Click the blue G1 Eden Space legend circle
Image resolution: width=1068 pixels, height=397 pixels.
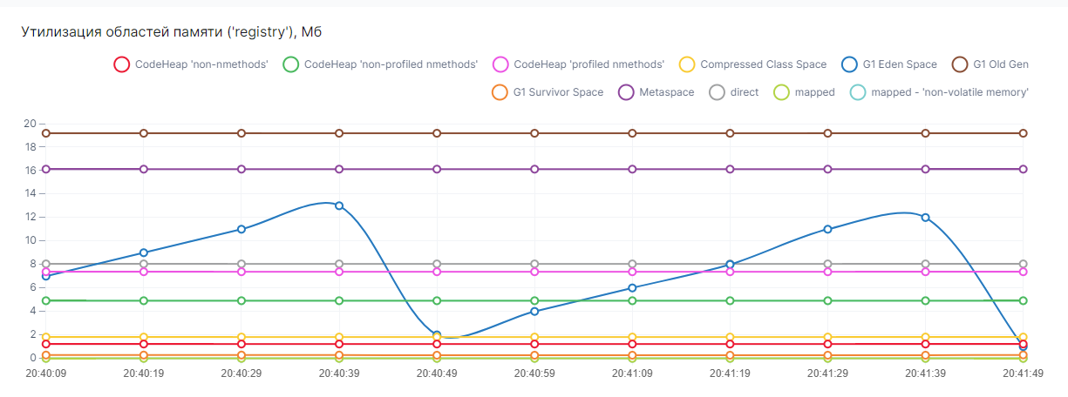pyautogui.click(x=850, y=64)
